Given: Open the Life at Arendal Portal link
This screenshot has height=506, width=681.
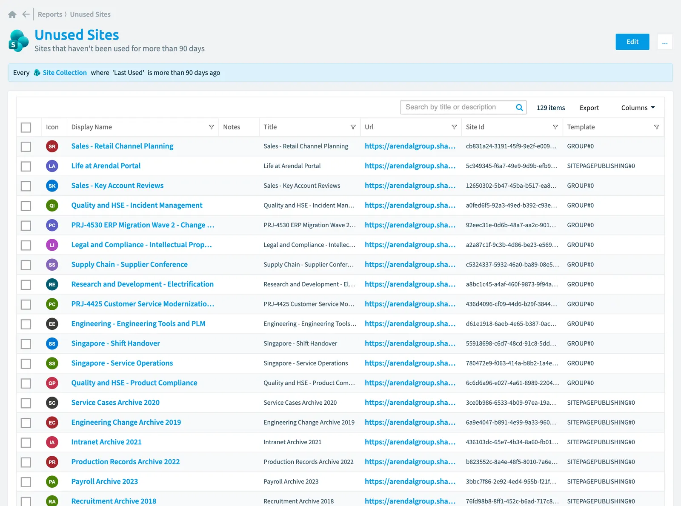Looking at the screenshot, I should [x=106, y=166].
